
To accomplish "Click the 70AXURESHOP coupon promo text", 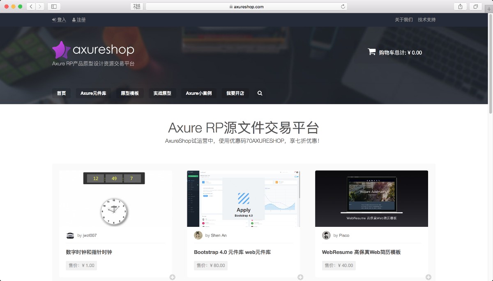I will coord(242,141).
